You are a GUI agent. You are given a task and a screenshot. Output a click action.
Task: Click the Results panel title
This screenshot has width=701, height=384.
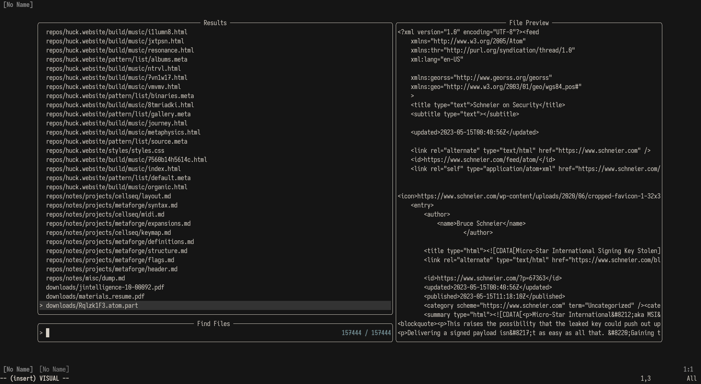215,23
